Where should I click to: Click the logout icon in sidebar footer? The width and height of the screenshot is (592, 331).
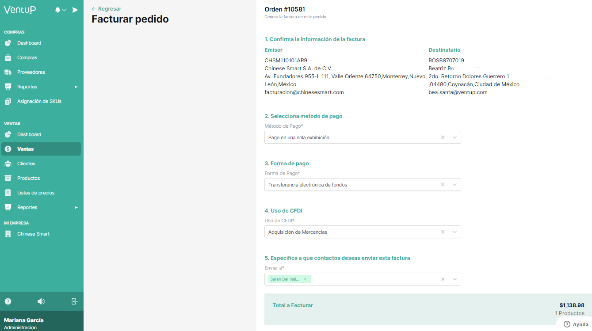(74, 301)
